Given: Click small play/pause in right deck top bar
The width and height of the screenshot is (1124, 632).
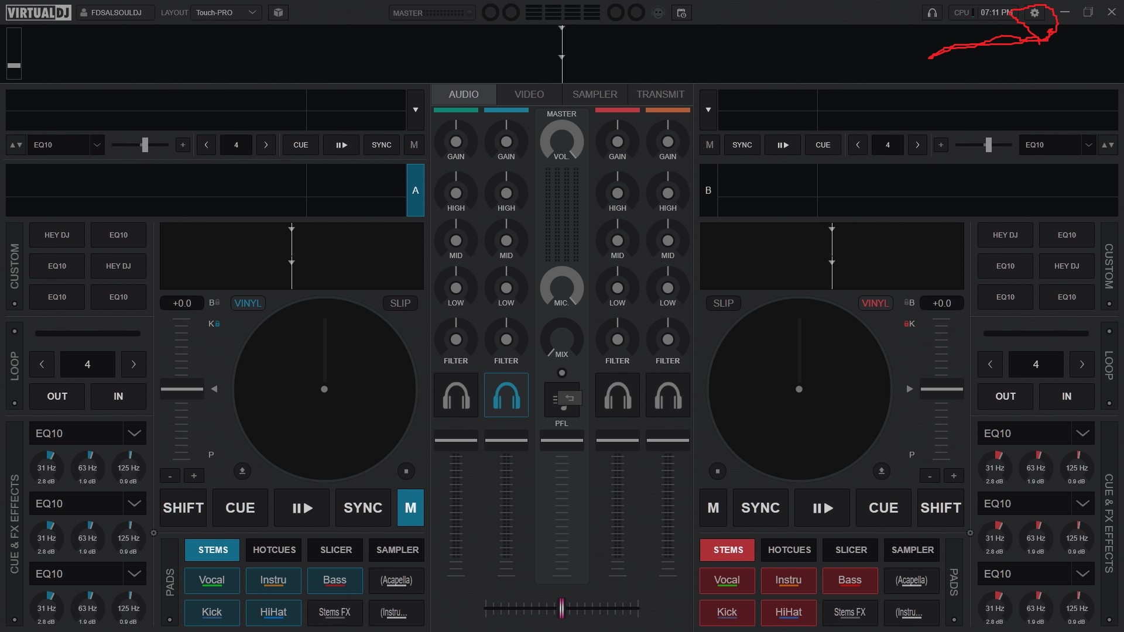Looking at the screenshot, I should [x=783, y=145].
